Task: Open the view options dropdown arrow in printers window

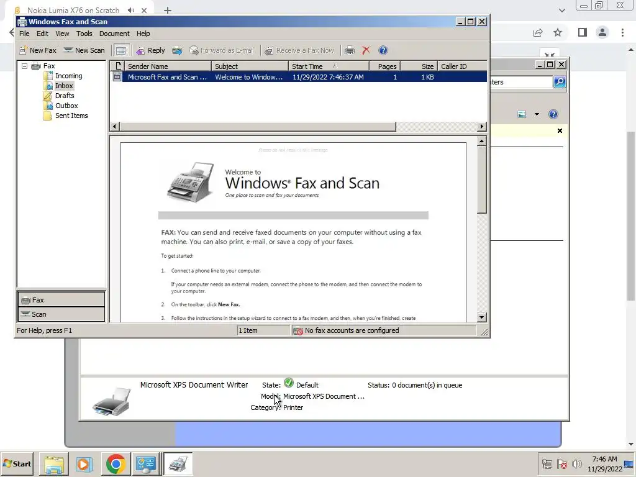Action: pos(537,114)
